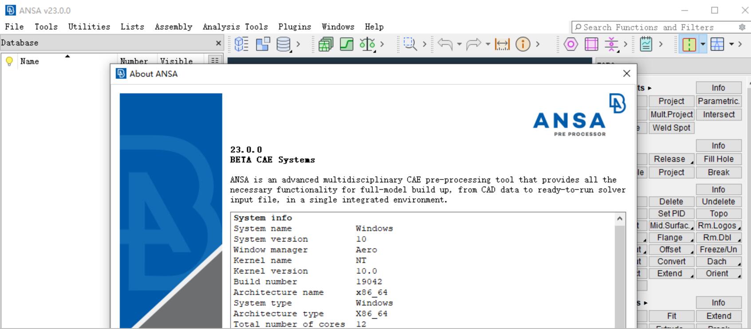Open the Analysis Tools menu

tap(235, 27)
